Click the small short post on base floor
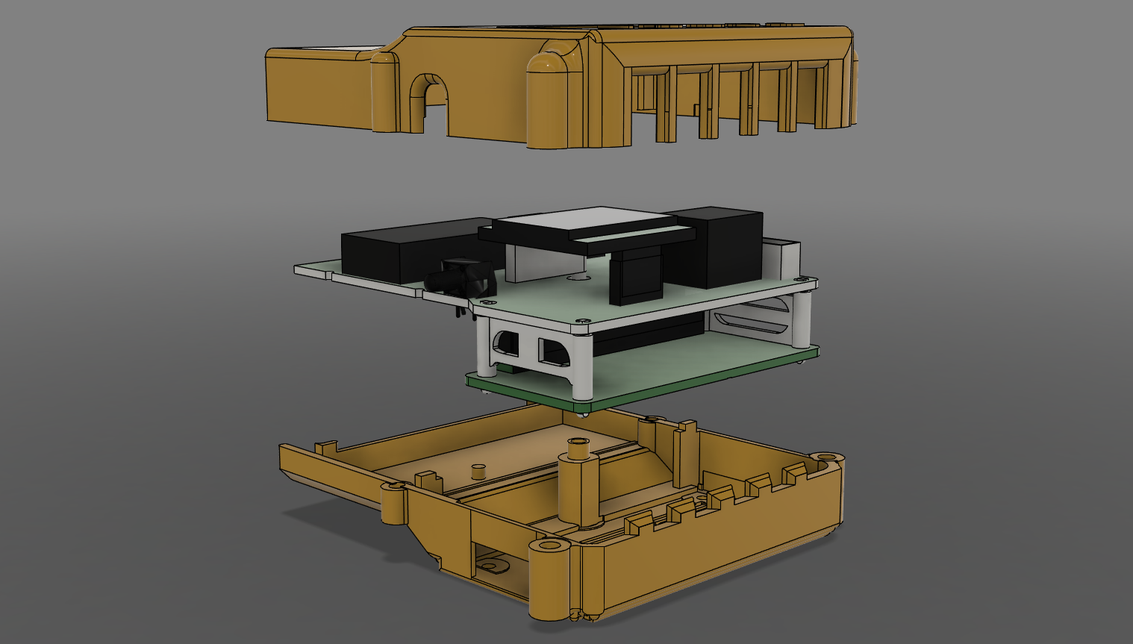 click(478, 472)
